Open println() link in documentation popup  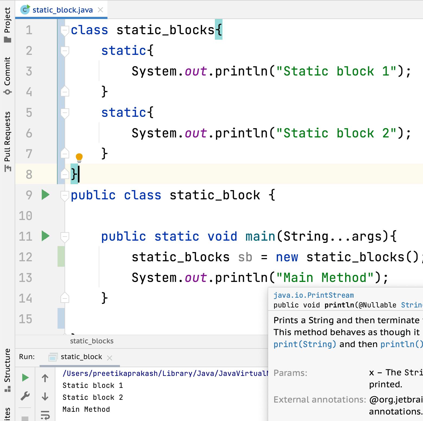click(x=402, y=344)
